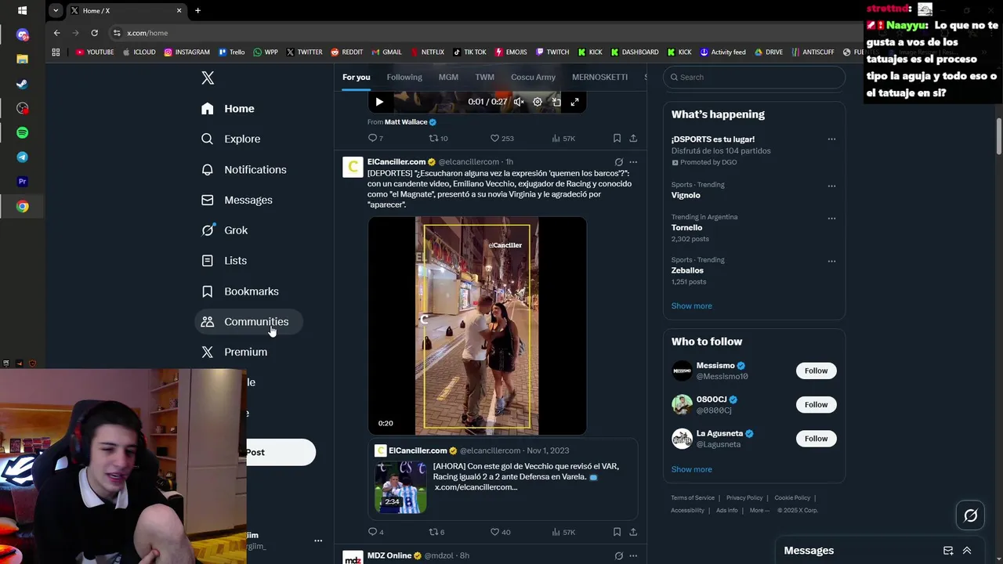Click the X logo in sidebar

pos(208,78)
